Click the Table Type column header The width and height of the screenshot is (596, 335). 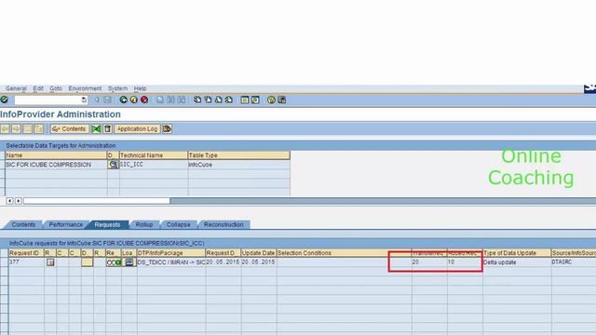[238, 155]
